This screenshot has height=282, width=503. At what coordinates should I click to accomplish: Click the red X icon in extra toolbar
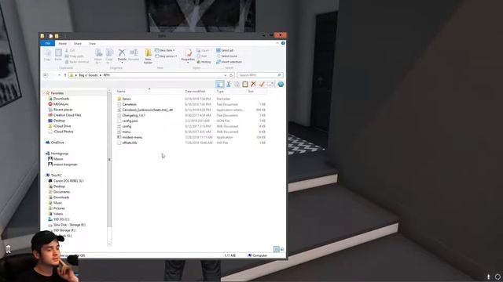pos(253,84)
